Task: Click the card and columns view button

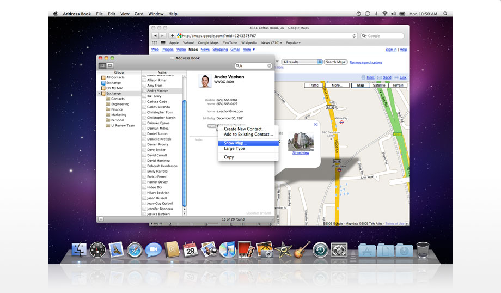Action: (x=102, y=65)
